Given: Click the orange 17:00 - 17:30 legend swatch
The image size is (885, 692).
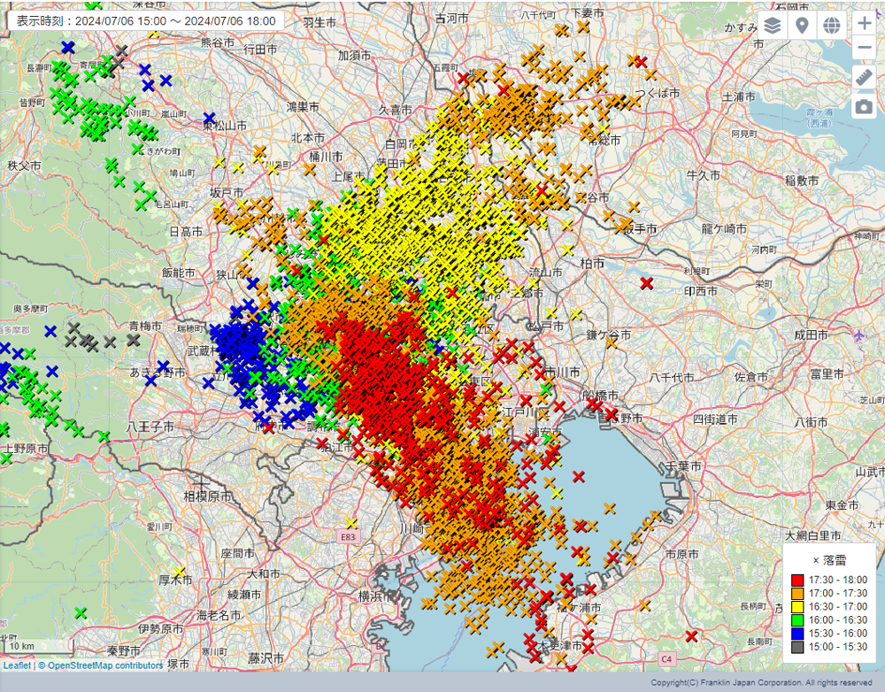Looking at the screenshot, I should pos(797,594).
